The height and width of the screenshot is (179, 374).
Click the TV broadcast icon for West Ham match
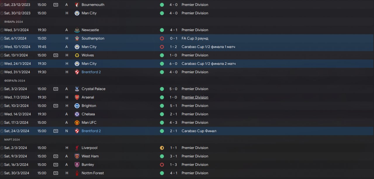point(56,156)
